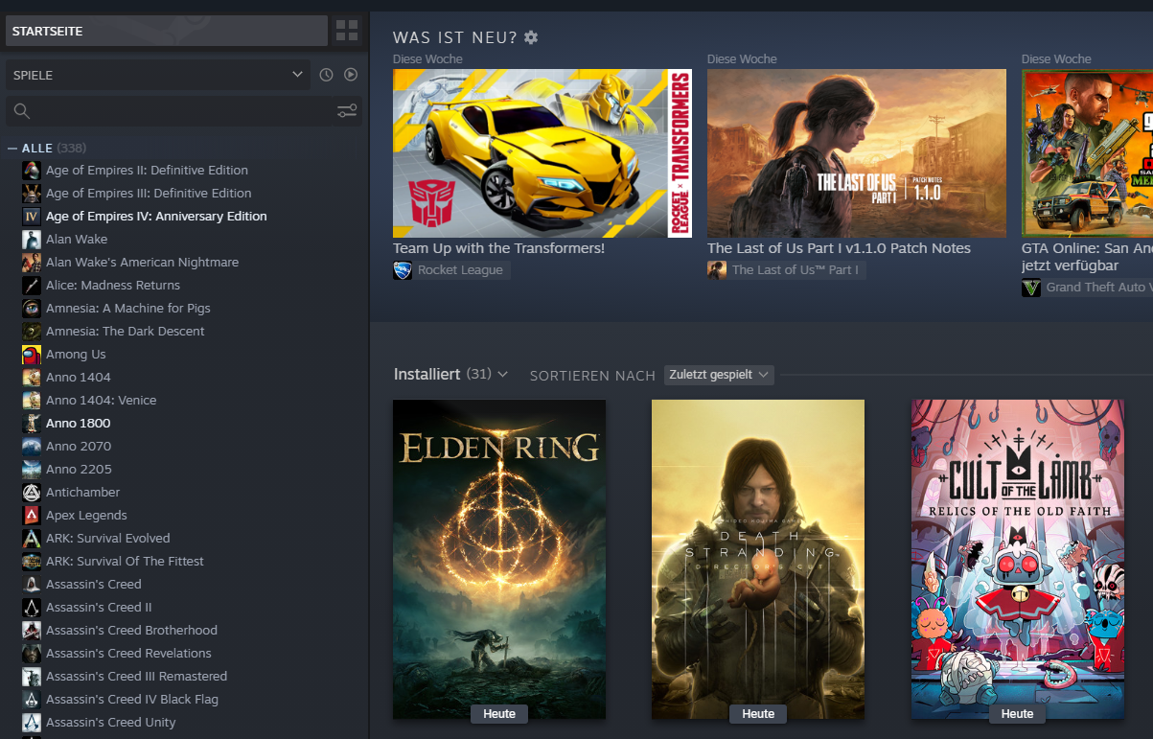
Task: Click Age of Empires II icon
Action: [32, 171]
